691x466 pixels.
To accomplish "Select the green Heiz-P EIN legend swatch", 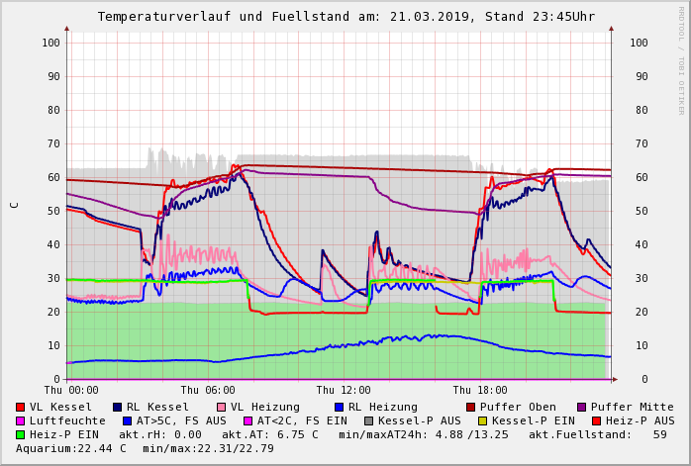I will tap(21, 434).
